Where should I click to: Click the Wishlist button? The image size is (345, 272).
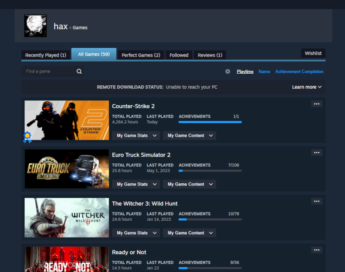(313, 53)
